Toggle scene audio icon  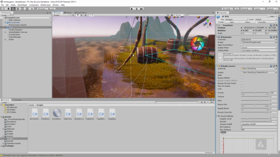82,15
